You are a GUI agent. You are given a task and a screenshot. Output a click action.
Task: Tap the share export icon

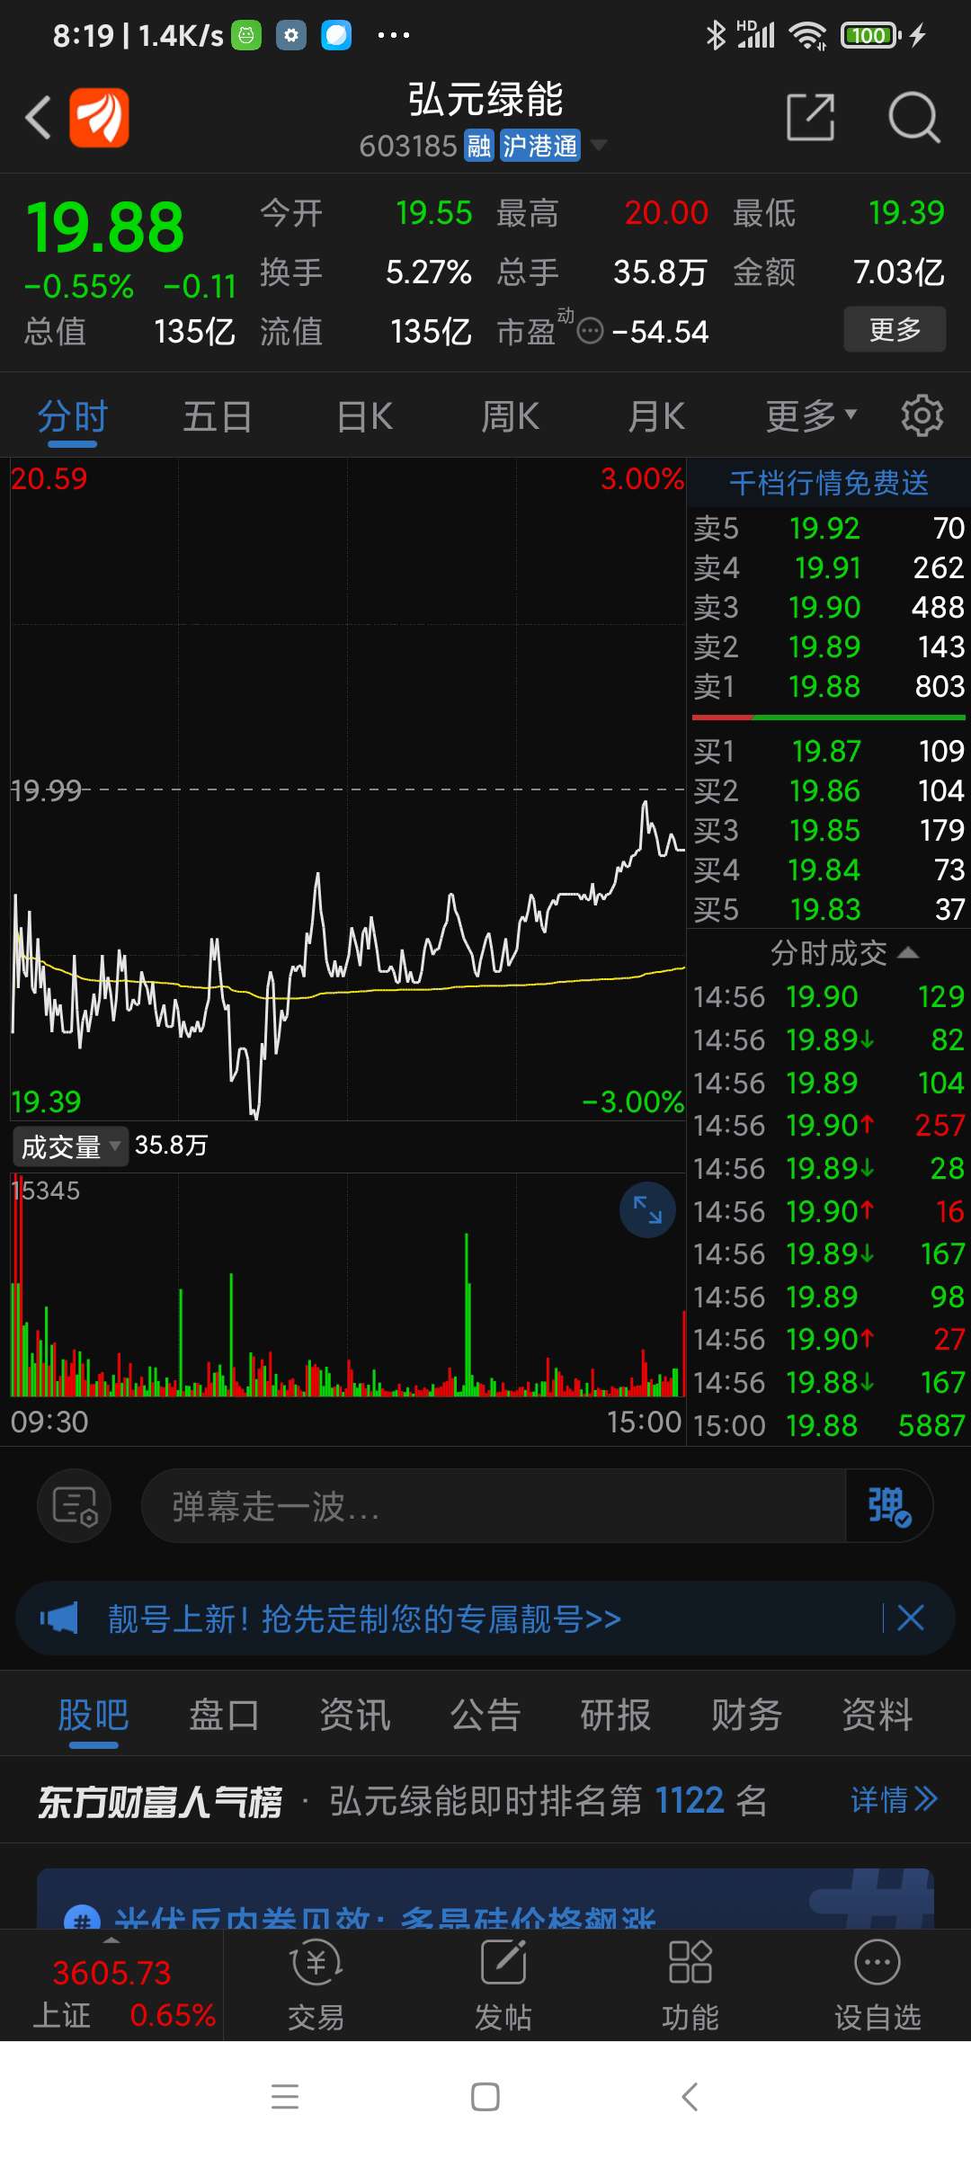pos(810,117)
